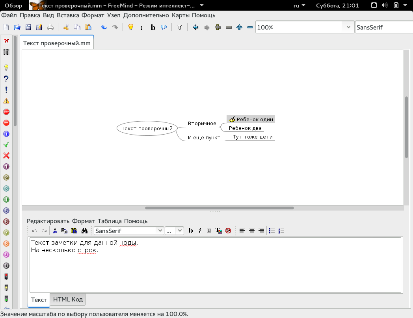Go to next map gray right arrow
This screenshot has height=318, width=413.
click(x=207, y=27)
